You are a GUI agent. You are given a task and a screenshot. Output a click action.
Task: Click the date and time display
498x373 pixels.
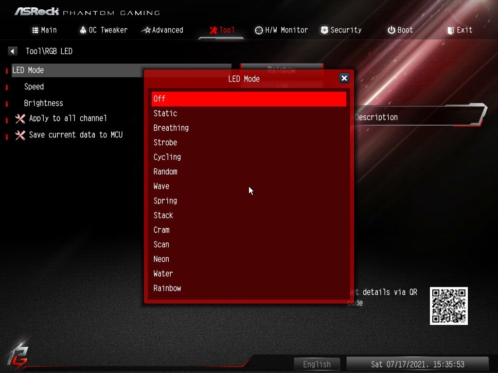[x=417, y=364]
